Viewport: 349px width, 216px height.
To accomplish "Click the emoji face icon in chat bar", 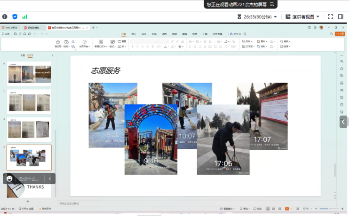I will tap(9, 178).
